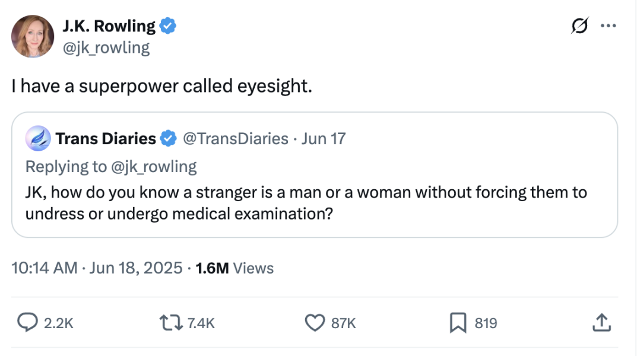Click the Trans Diaries avatar icon
The image size is (637, 356).
tap(37, 138)
